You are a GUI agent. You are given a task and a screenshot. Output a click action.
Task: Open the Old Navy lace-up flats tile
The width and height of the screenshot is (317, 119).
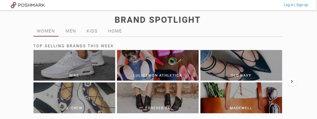[x=241, y=65]
